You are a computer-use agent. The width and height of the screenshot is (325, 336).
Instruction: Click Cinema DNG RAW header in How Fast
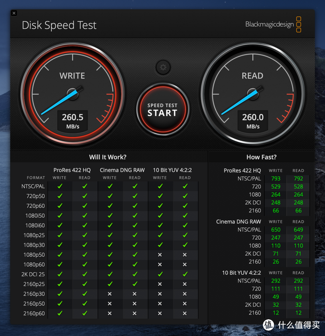coord(238,222)
